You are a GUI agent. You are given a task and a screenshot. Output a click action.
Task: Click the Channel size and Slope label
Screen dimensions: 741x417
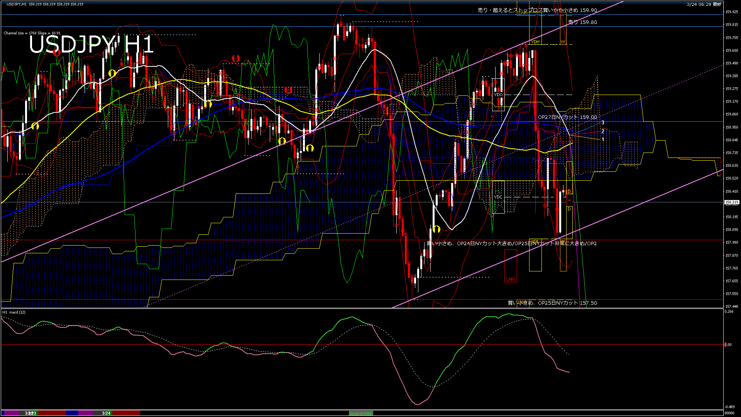tap(32, 33)
